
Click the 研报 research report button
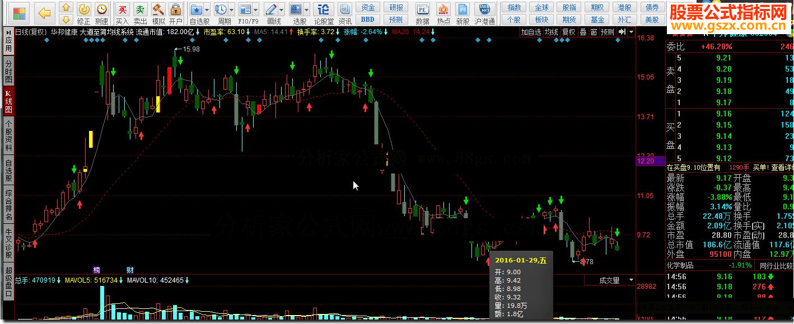pos(396,7)
